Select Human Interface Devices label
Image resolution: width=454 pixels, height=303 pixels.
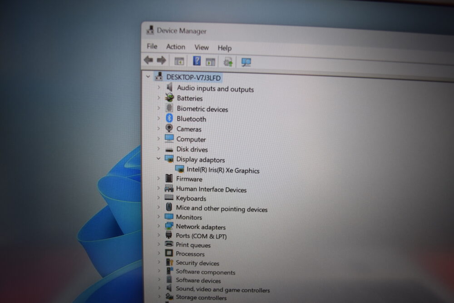[x=212, y=189]
